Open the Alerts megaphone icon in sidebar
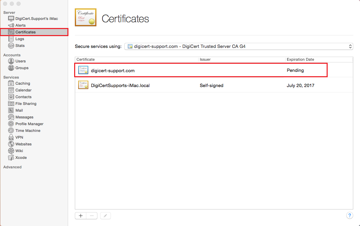Screen dimensions: 360x226 [11, 25]
